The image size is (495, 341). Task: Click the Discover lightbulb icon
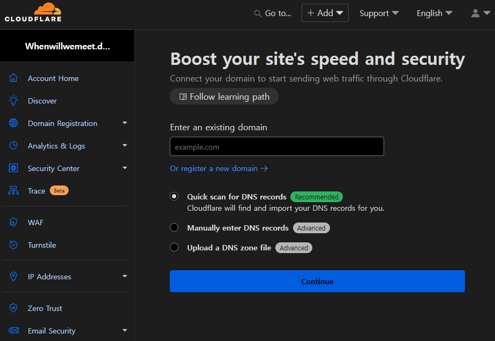pos(13,100)
